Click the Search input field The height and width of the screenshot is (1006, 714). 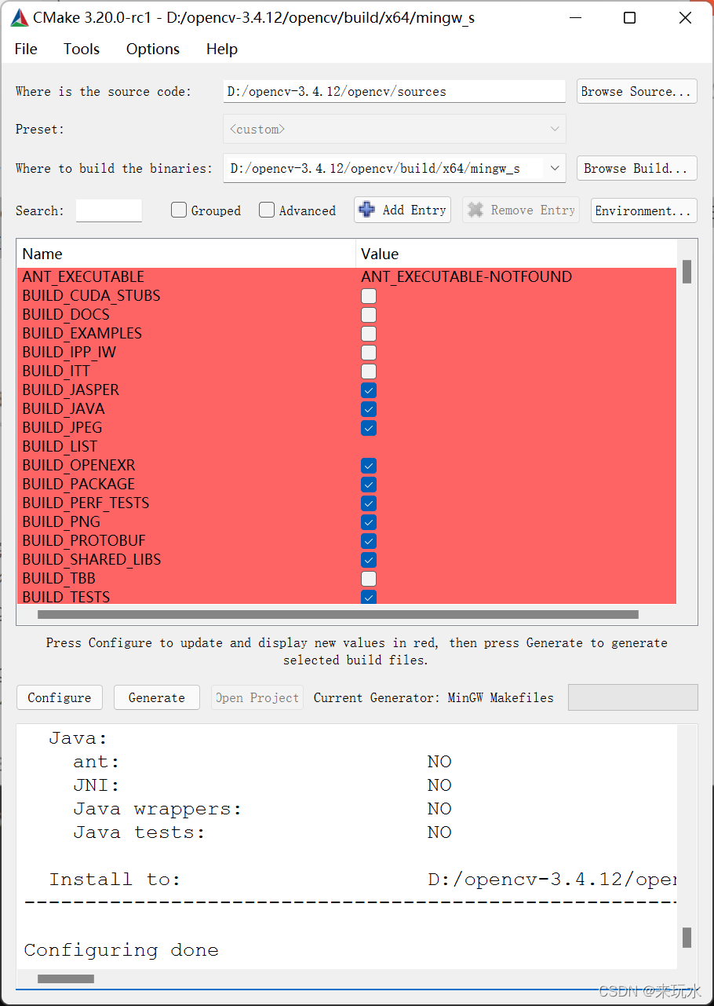109,210
